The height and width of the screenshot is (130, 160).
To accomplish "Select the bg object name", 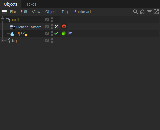I will [x=15, y=41].
